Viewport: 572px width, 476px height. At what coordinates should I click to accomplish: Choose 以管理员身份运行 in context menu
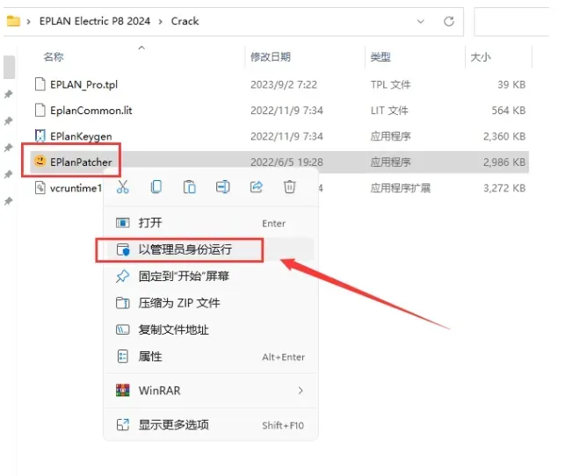(211, 249)
